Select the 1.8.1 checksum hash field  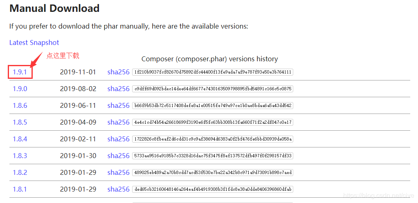212,190
